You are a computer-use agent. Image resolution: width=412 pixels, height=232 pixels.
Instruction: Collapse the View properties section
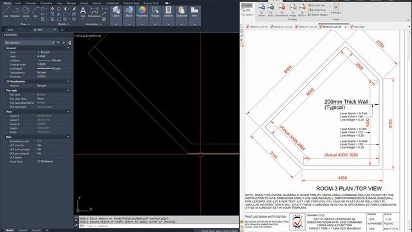(68, 111)
